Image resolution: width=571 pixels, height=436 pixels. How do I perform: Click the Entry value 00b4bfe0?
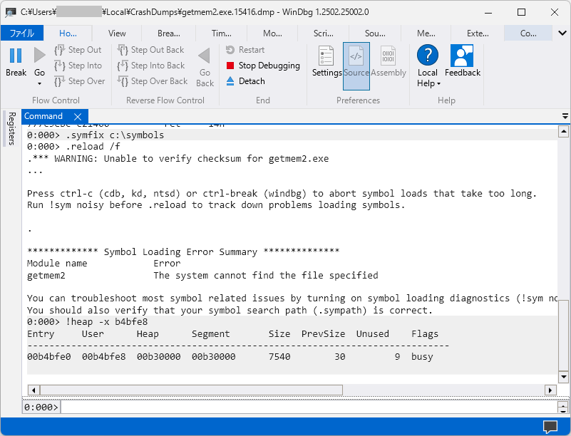coord(48,357)
